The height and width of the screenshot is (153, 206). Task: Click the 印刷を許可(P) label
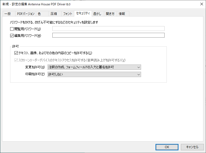coord(35,74)
